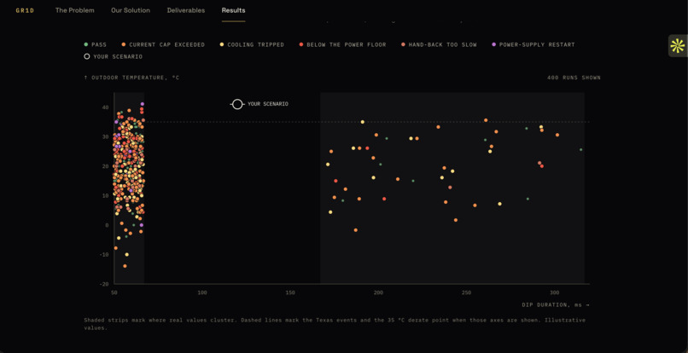Toggle Your Scenario legend entry
The image size is (688, 353).
(114, 56)
